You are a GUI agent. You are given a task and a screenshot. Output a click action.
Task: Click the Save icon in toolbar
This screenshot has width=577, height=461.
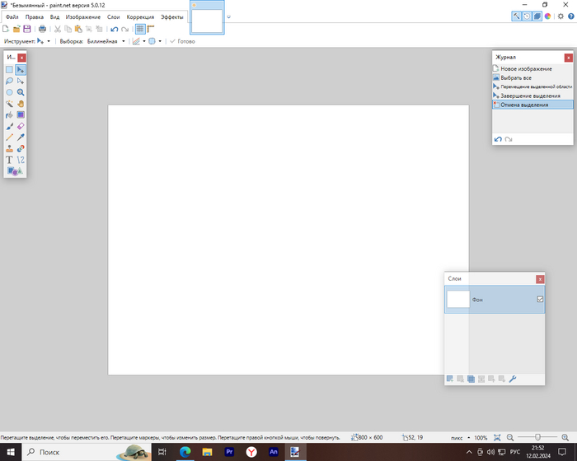tap(26, 29)
